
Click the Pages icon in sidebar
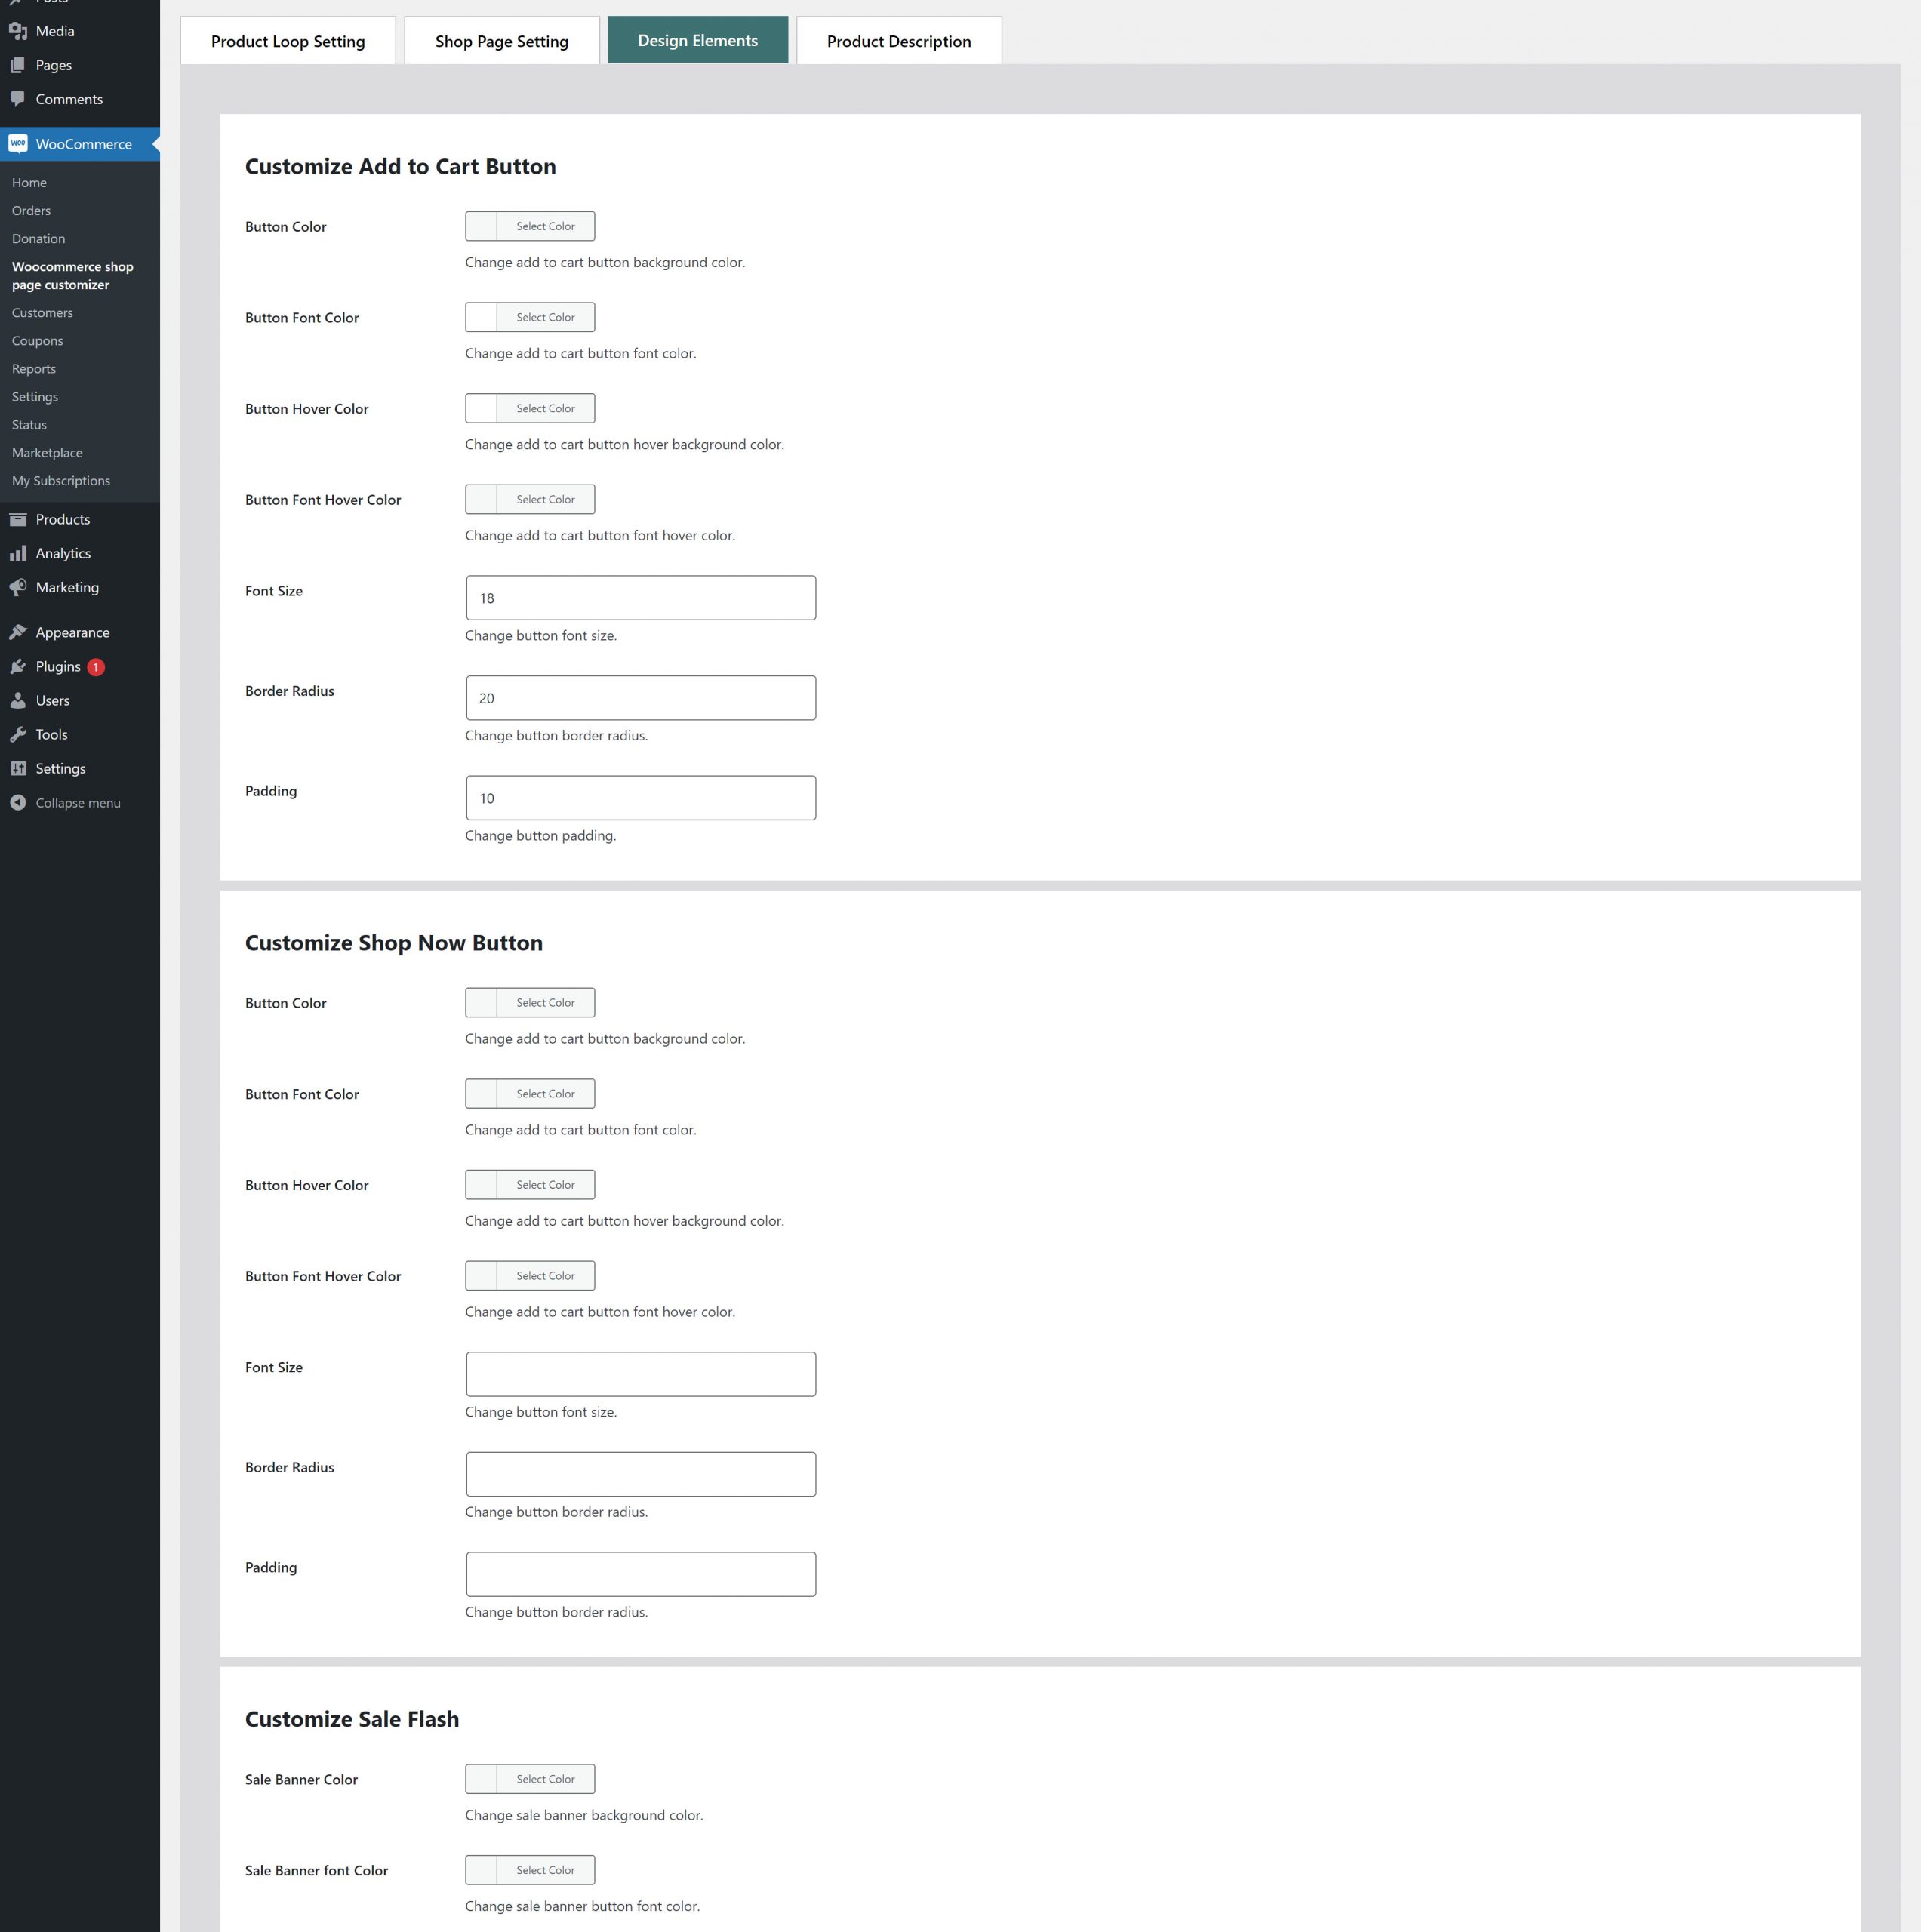coord(18,65)
